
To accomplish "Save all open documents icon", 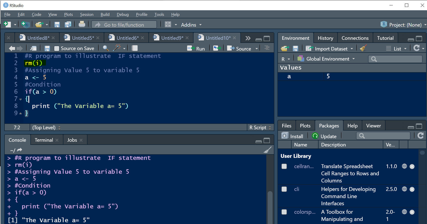I will click(68, 25).
